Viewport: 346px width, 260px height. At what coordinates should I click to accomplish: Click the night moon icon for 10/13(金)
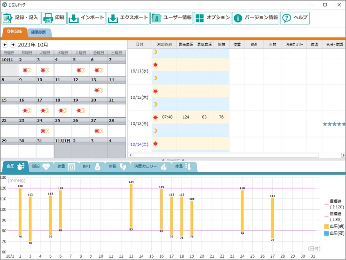click(155, 130)
